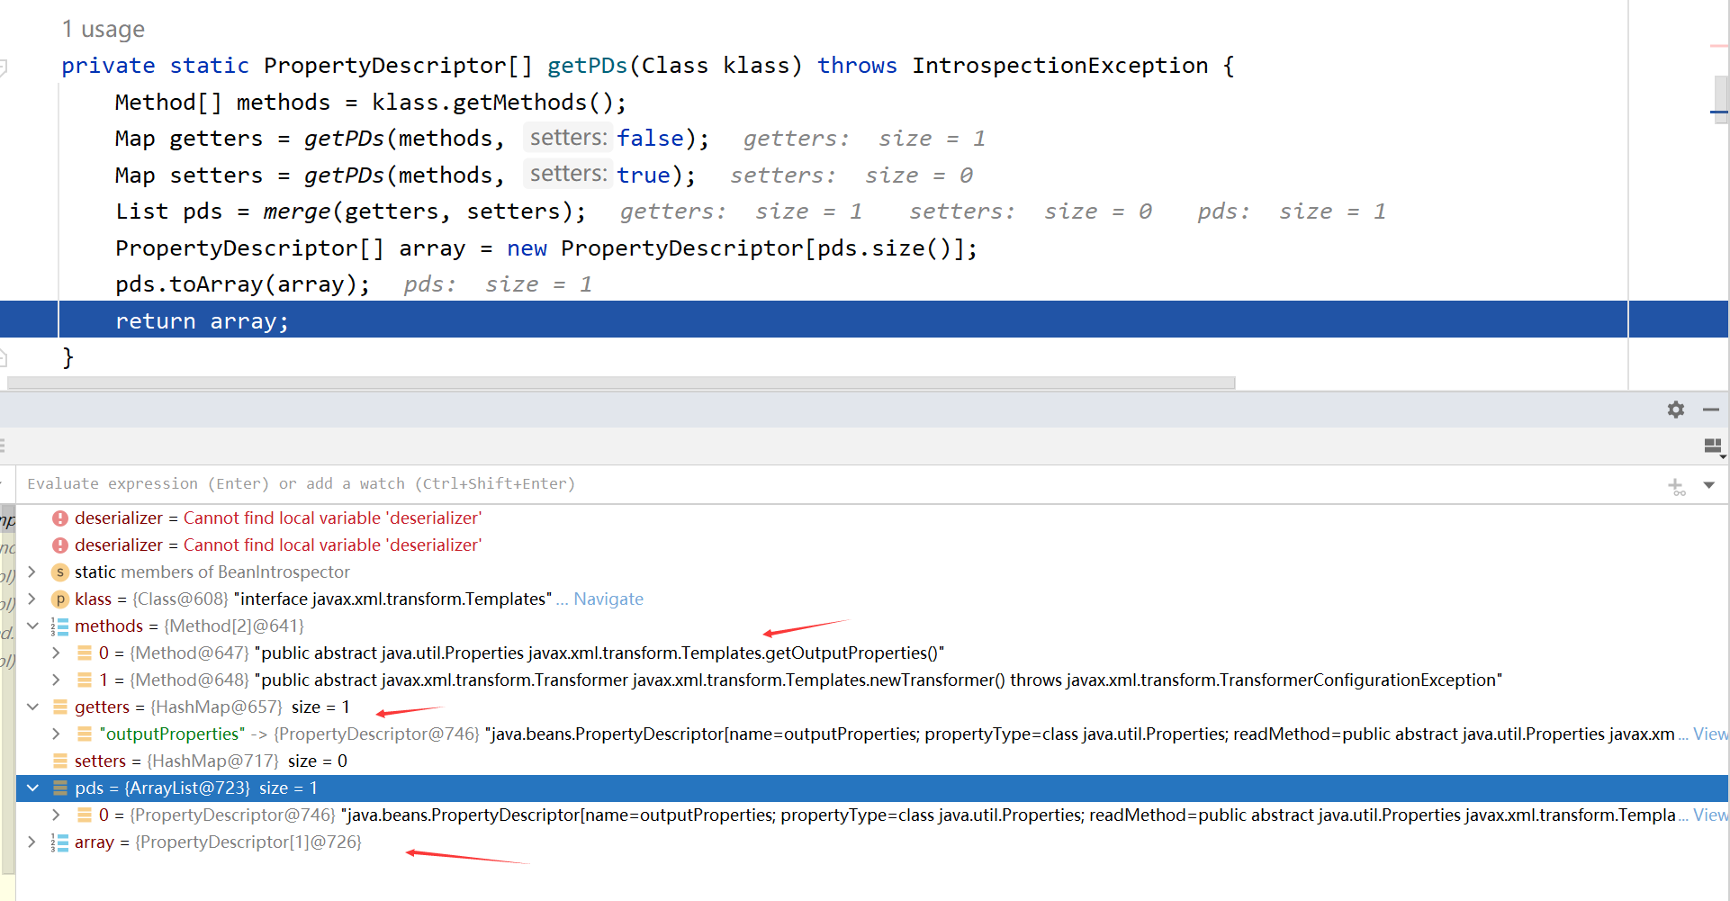
Task: Select the second deserializer error watch
Action: click(x=872, y=545)
